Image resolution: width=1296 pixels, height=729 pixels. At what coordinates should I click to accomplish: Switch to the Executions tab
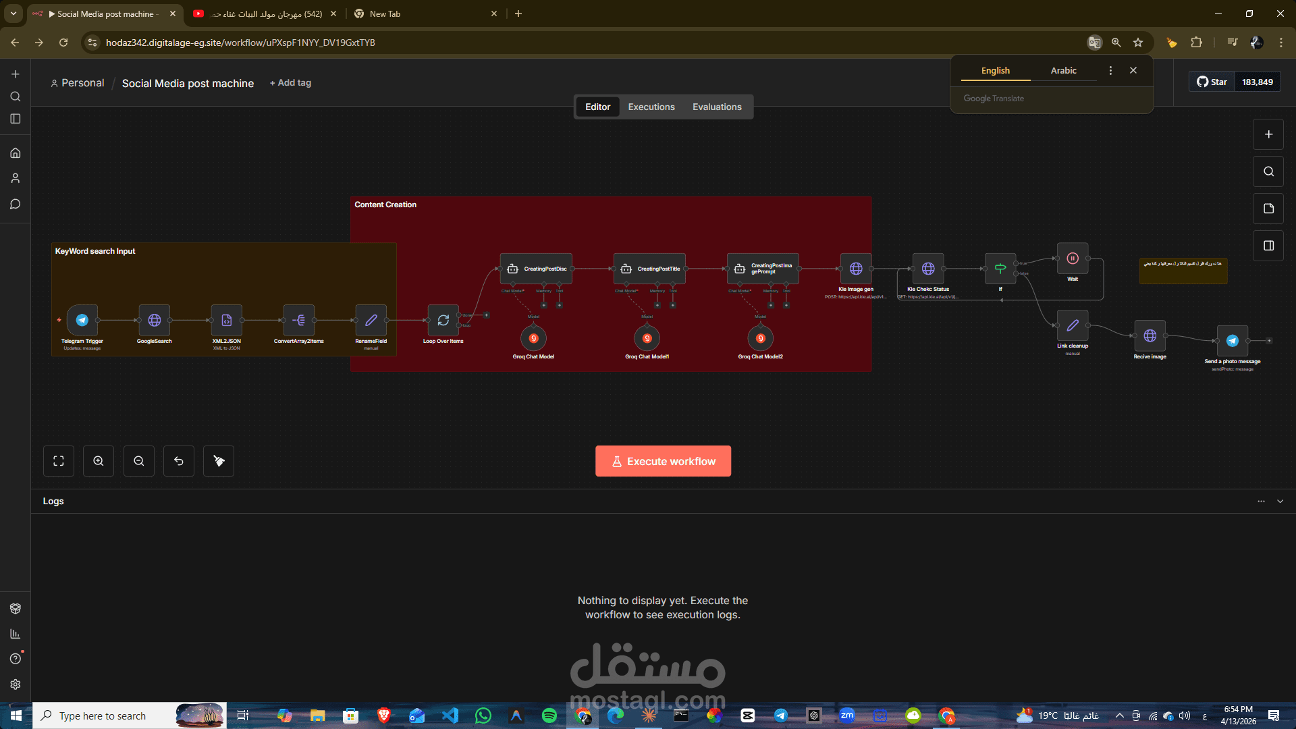coord(651,107)
